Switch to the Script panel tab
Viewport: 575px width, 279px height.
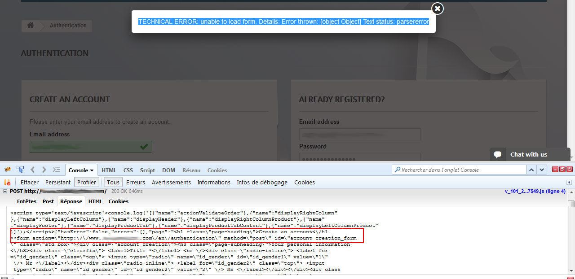pyautogui.click(x=147, y=170)
